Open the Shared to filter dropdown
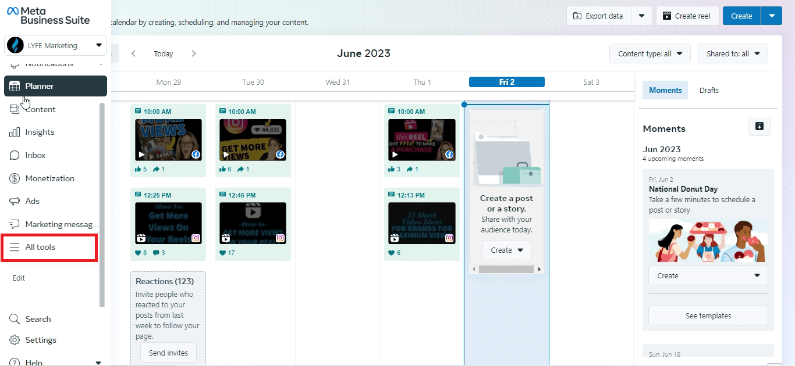The height and width of the screenshot is (366, 795). [x=733, y=53]
